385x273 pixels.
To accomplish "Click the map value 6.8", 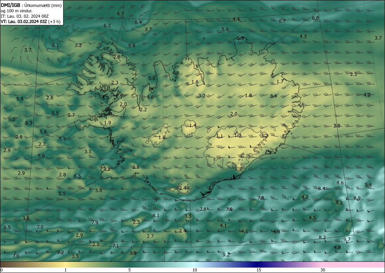I will pyautogui.click(x=315, y=18).
